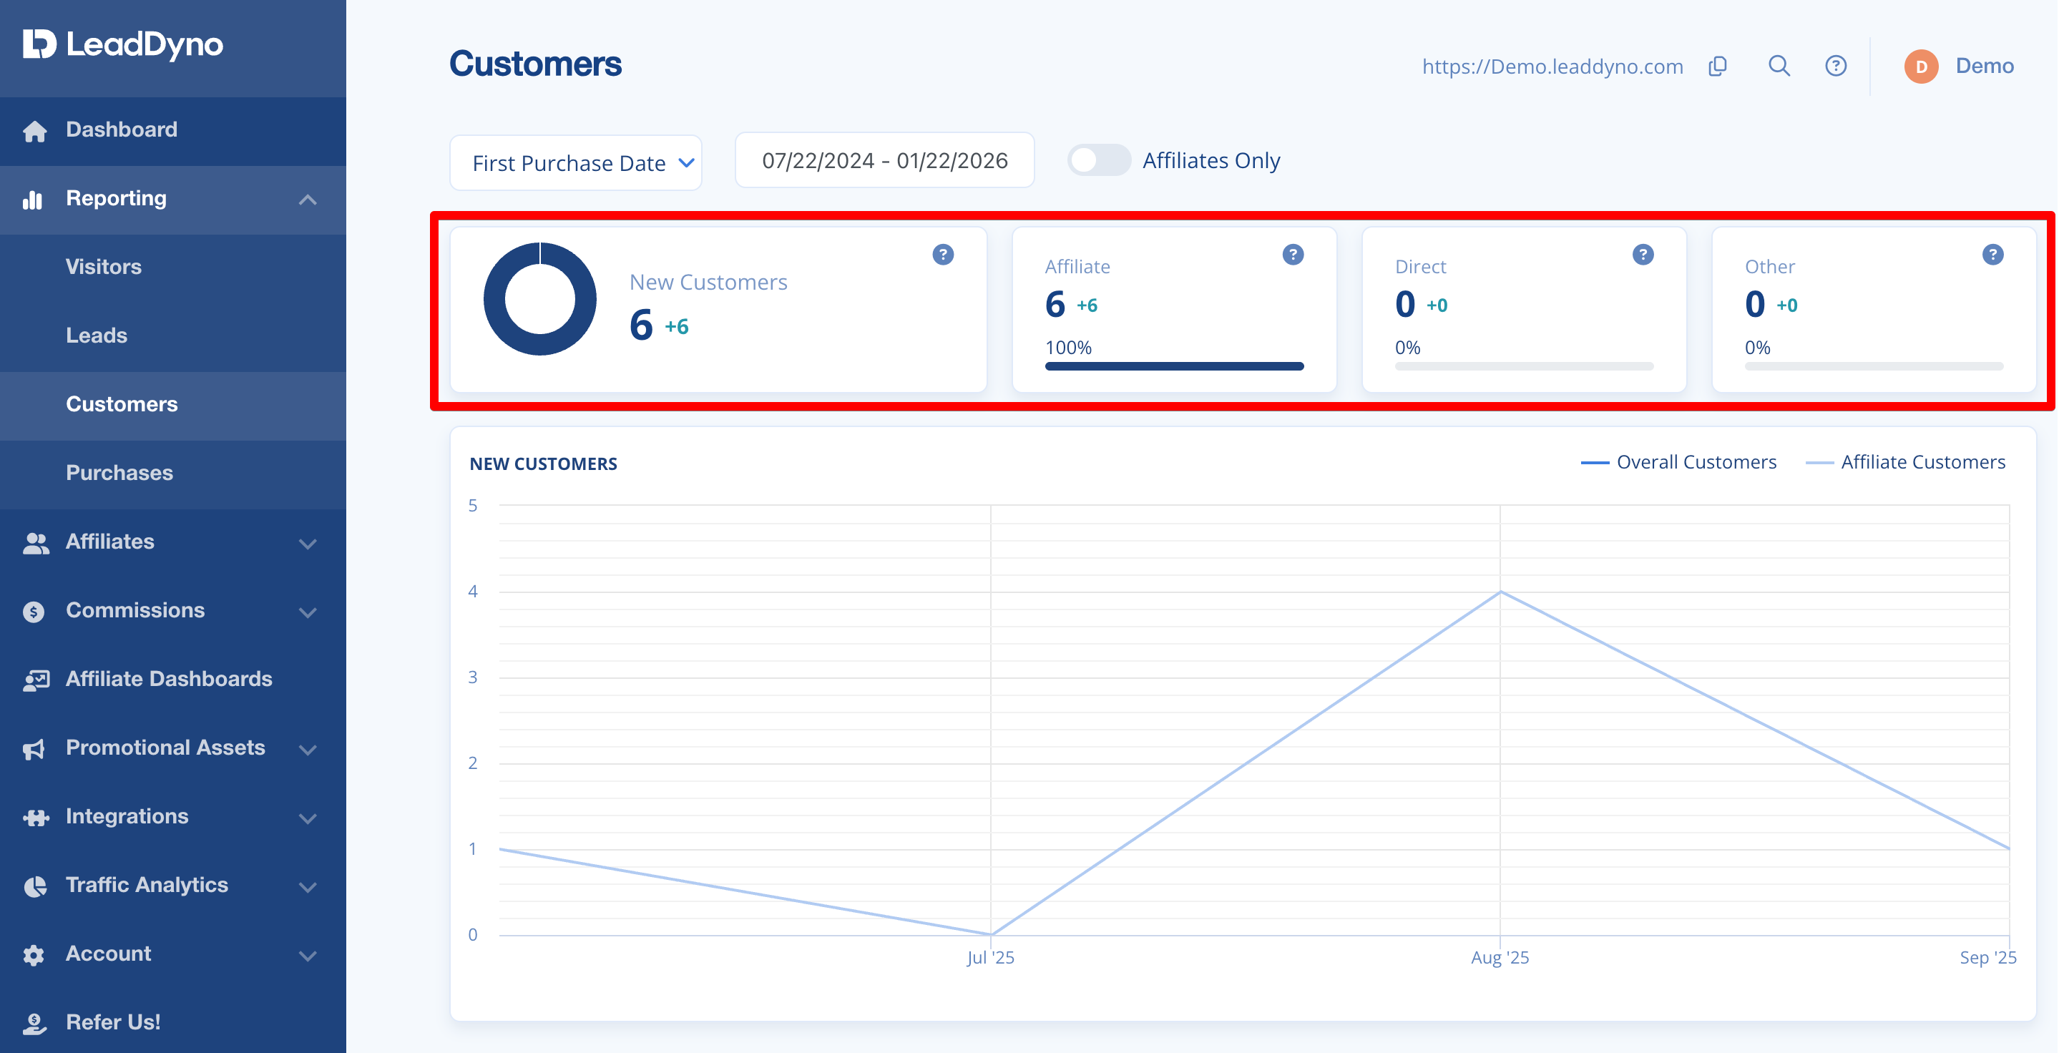Open the First Purchase Date dropdown
The image size is (2059, 1053).
pos(575,163)
